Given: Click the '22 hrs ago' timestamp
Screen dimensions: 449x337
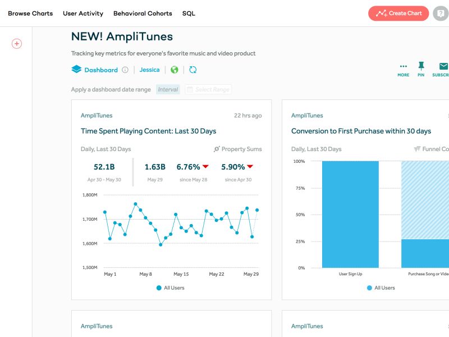Looking at the screenshot, I should point(248,116).
